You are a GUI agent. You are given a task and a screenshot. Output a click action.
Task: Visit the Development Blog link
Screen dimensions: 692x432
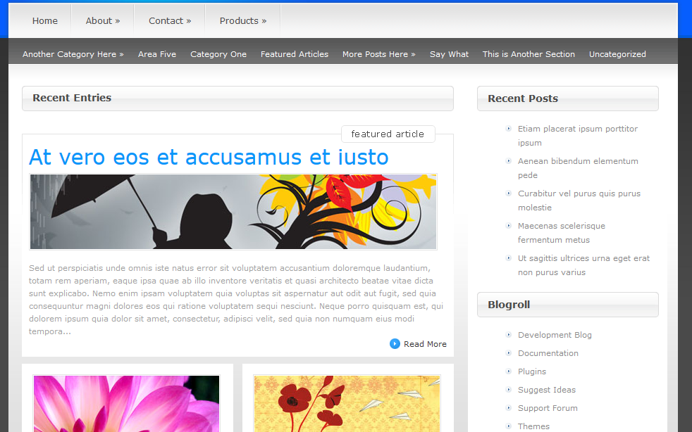[x=555, y=335]
